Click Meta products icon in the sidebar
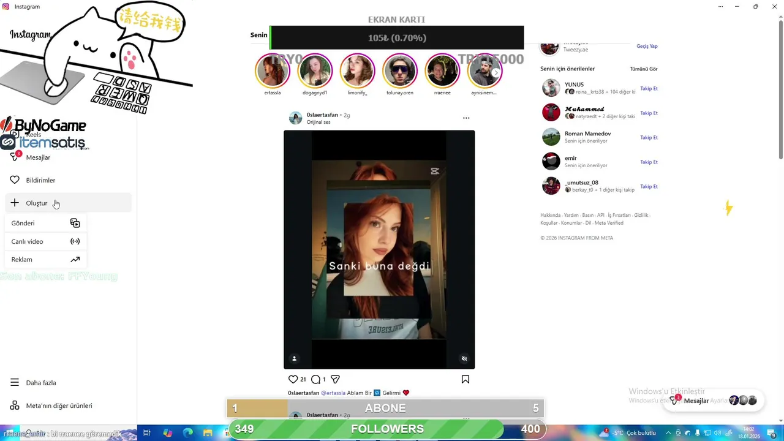The width and height of the screenshot is (784, 441). pos(15,405)
